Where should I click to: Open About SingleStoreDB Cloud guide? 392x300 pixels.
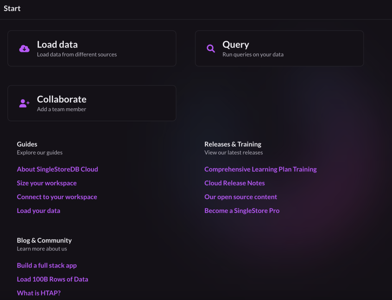coord(57,169)
